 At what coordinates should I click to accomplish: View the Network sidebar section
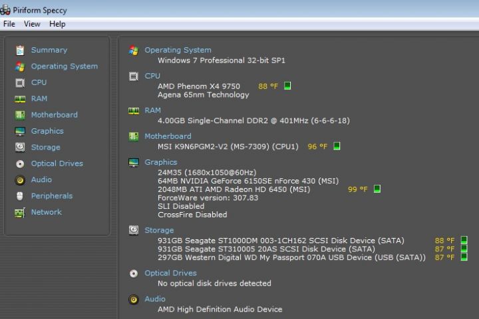pos(47,212)
